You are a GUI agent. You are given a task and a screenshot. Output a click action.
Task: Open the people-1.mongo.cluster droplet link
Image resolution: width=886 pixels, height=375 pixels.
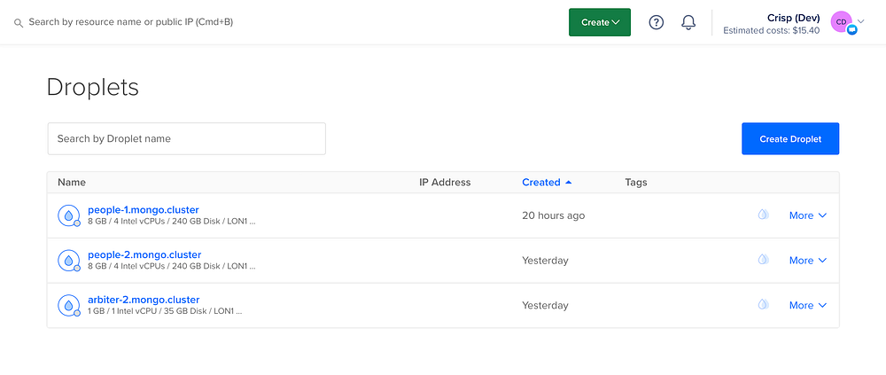[144, 209]
